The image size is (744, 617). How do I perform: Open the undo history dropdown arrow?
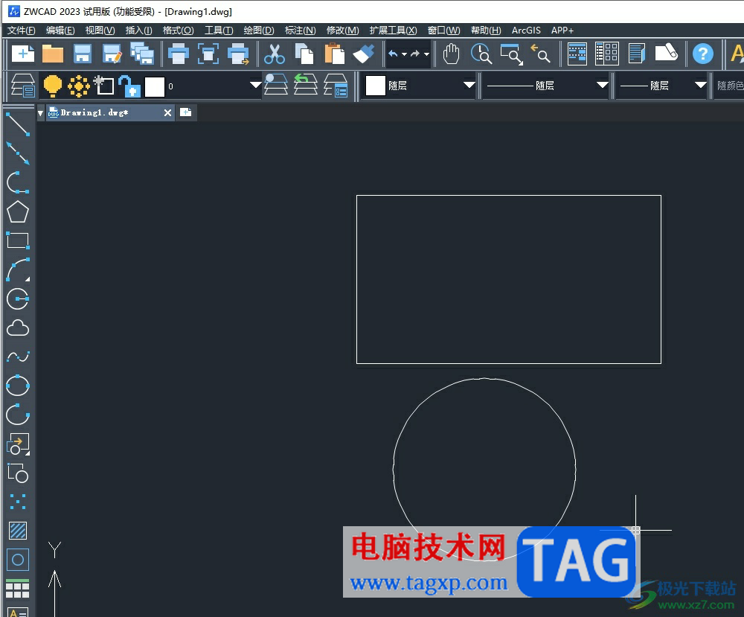(x=404, y=54)
